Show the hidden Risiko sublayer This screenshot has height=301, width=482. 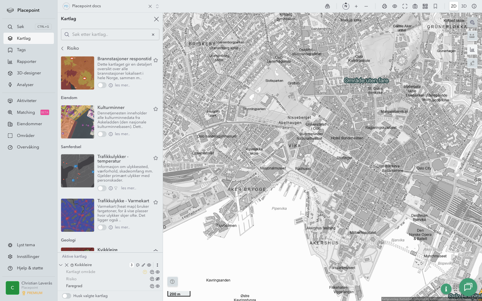click(x=158, y=279)
